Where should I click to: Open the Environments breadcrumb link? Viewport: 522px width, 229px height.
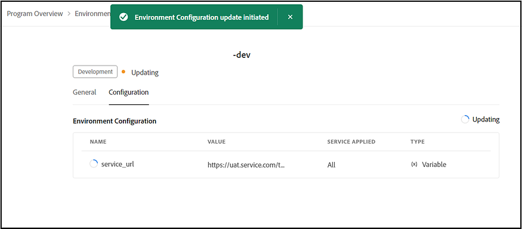pyautogui.click(x=92, y=14)
